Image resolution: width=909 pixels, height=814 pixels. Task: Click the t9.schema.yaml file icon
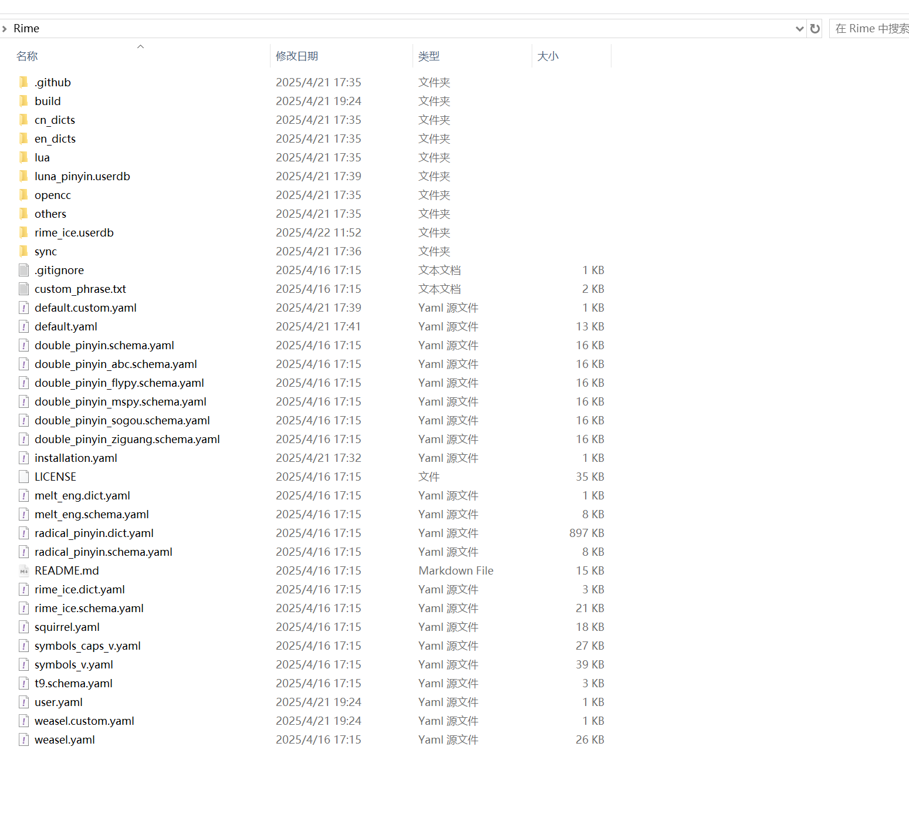(x=23, y=683)
